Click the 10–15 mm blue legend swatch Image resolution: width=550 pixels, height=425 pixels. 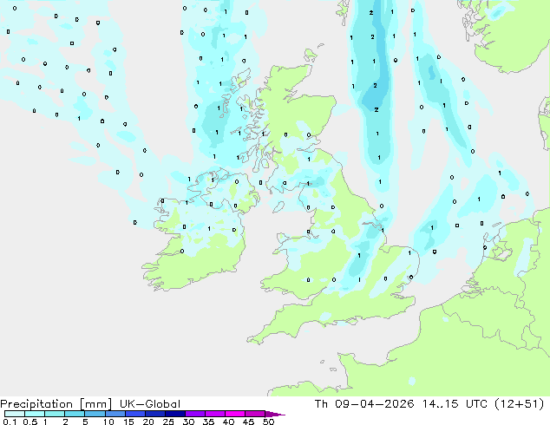(115, 414)
